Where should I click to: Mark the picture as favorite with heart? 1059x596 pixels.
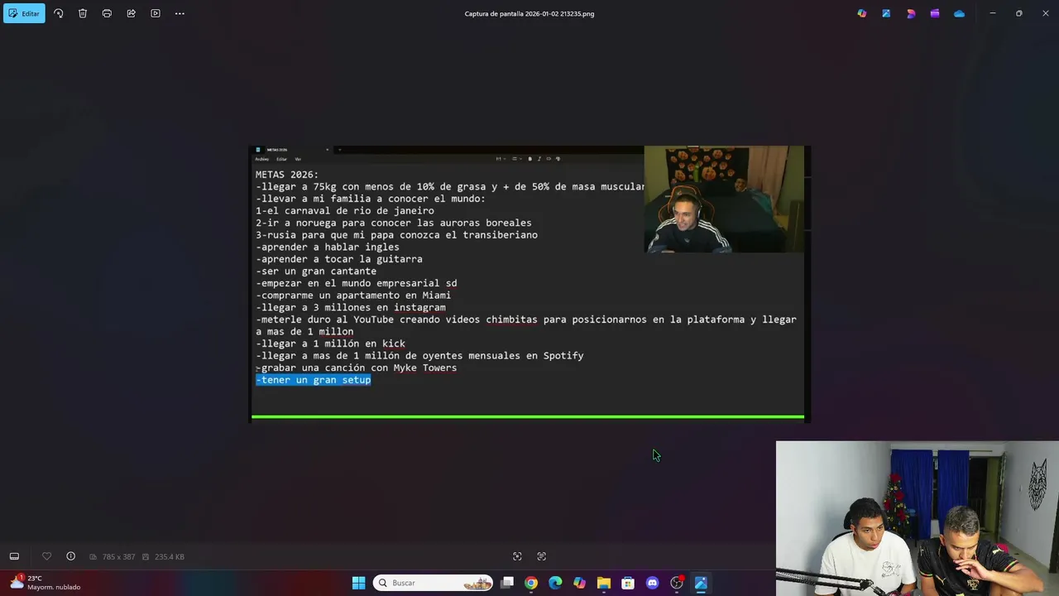pyautogui.click(x=46, y=556)
